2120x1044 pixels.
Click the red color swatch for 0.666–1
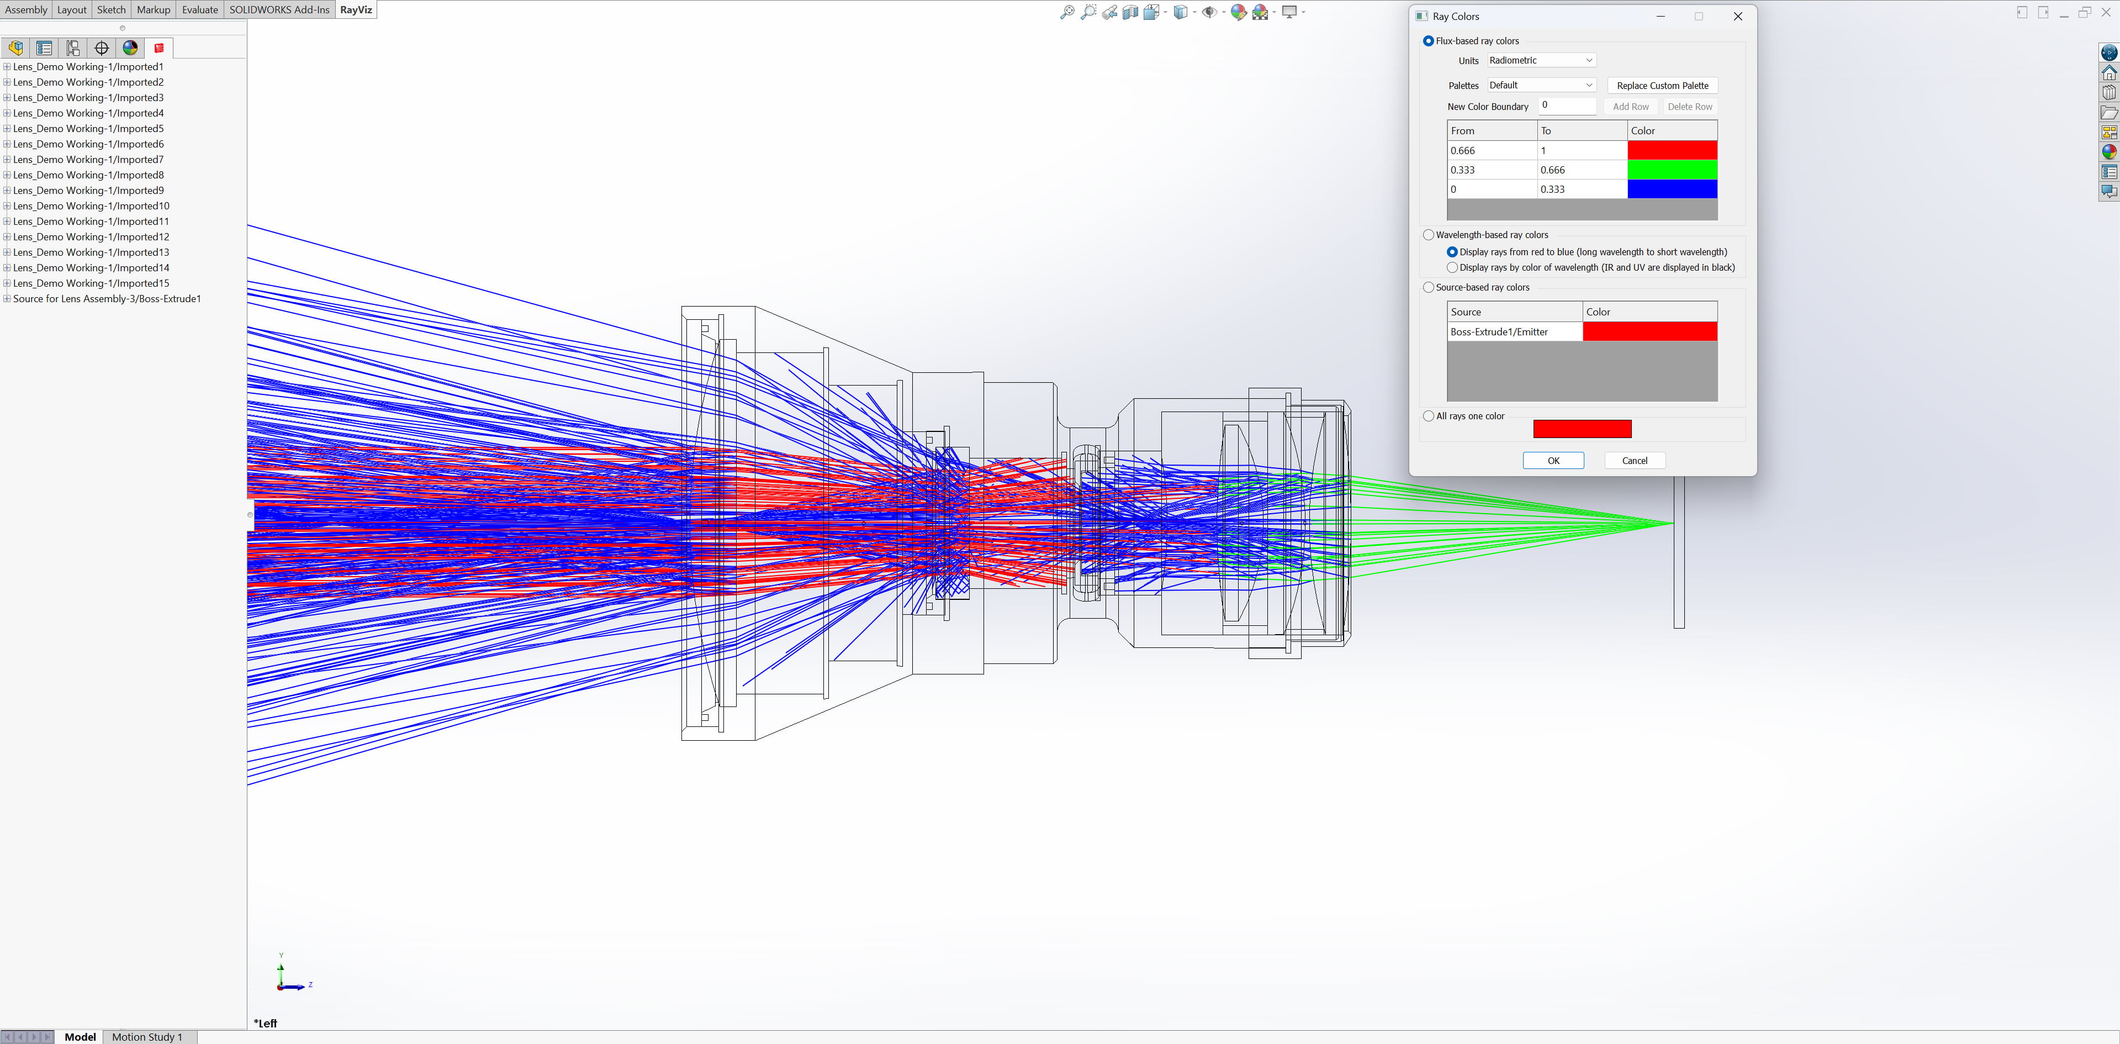[x=1672, y=150]
